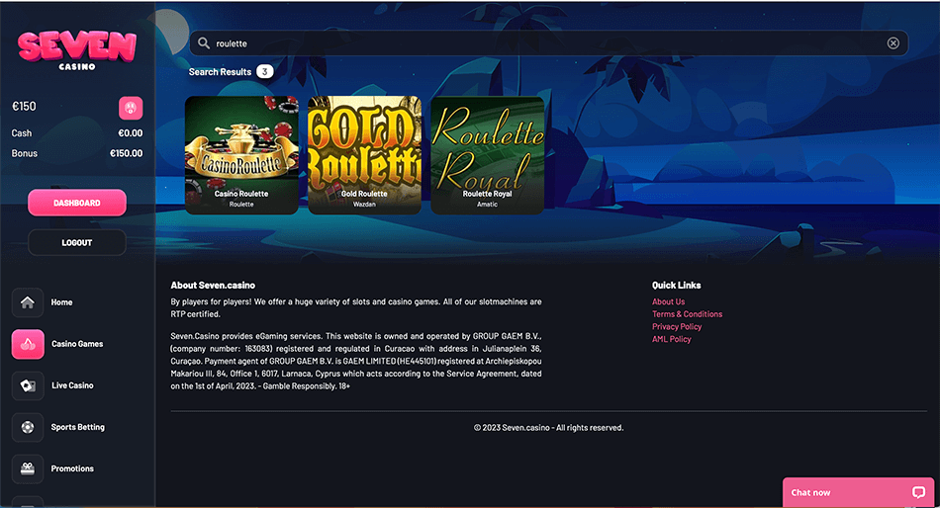Click the €150 total balance
The image size is (940, 508).
pos(24,107)
